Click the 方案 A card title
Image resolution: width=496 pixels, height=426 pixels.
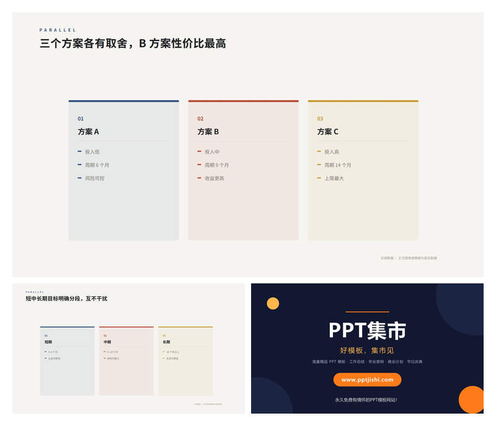coord(88,131)
